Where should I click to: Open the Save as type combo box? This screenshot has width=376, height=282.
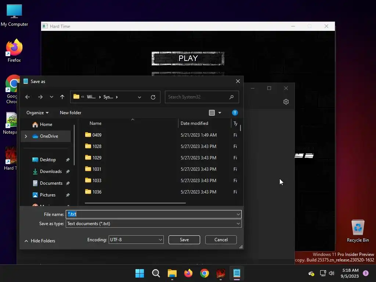[153, 224]
